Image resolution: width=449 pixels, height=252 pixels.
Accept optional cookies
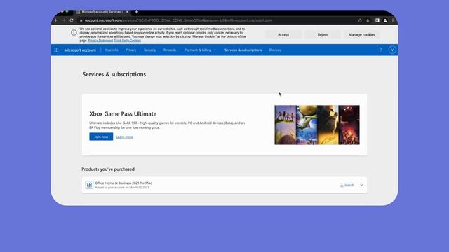(x=283, y=34)
